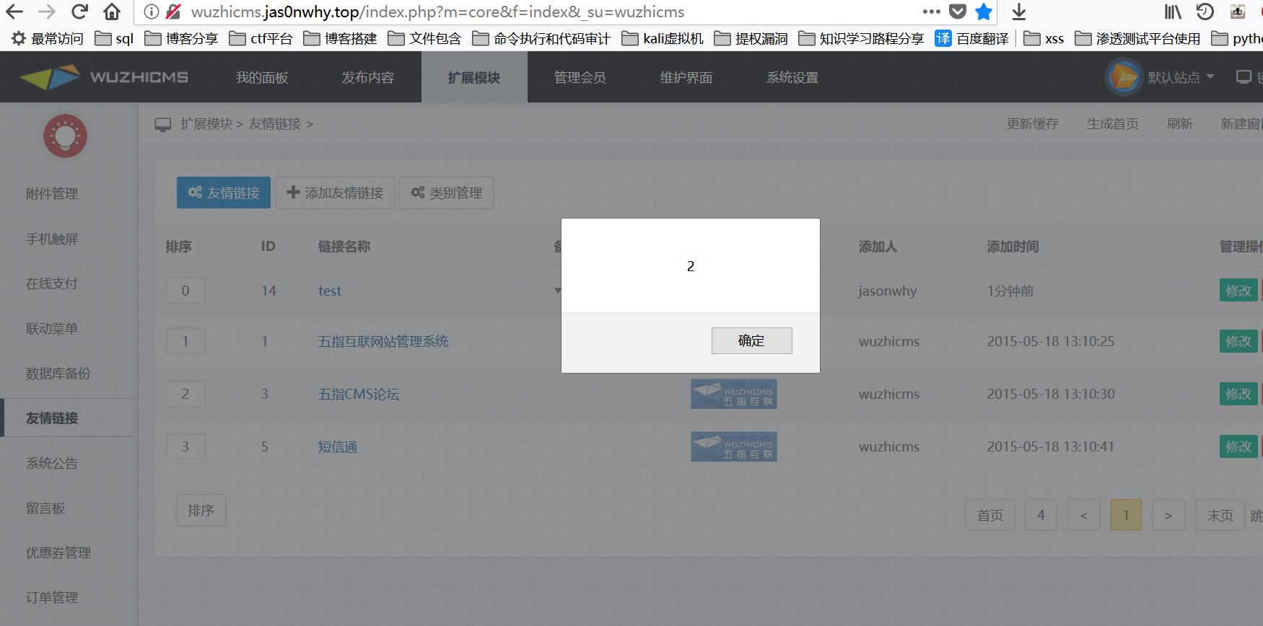Open the page actions three-dot menu
This screenshot has width=1263, height=626.
coord(931,12)
